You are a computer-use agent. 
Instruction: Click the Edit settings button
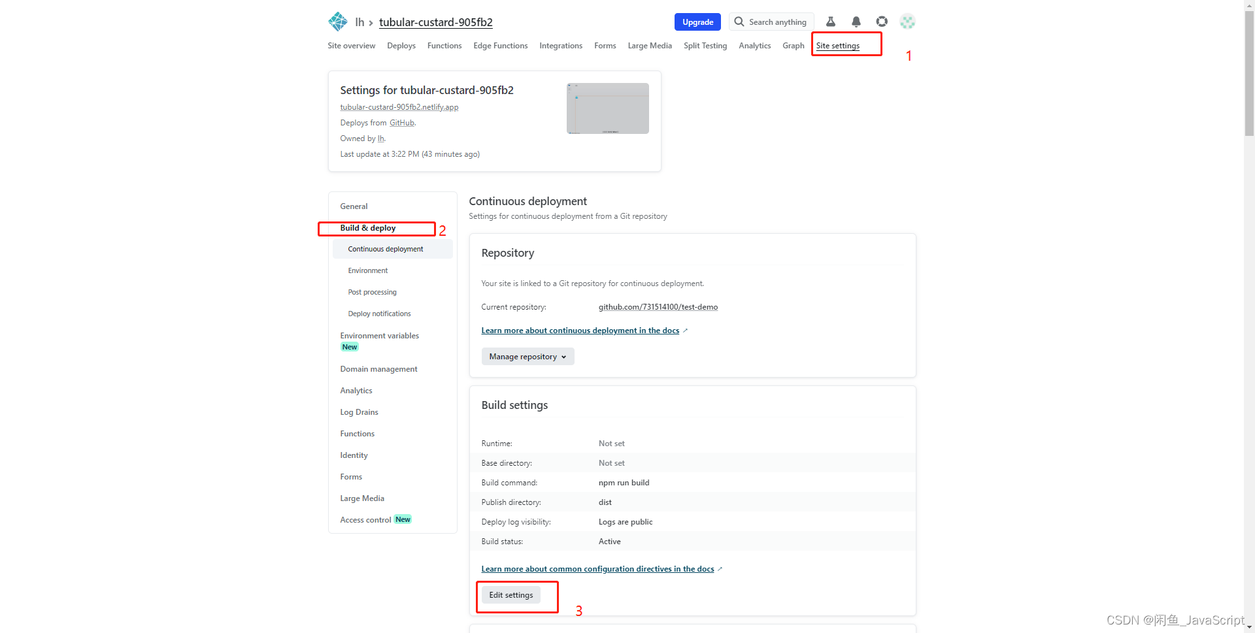511,595
